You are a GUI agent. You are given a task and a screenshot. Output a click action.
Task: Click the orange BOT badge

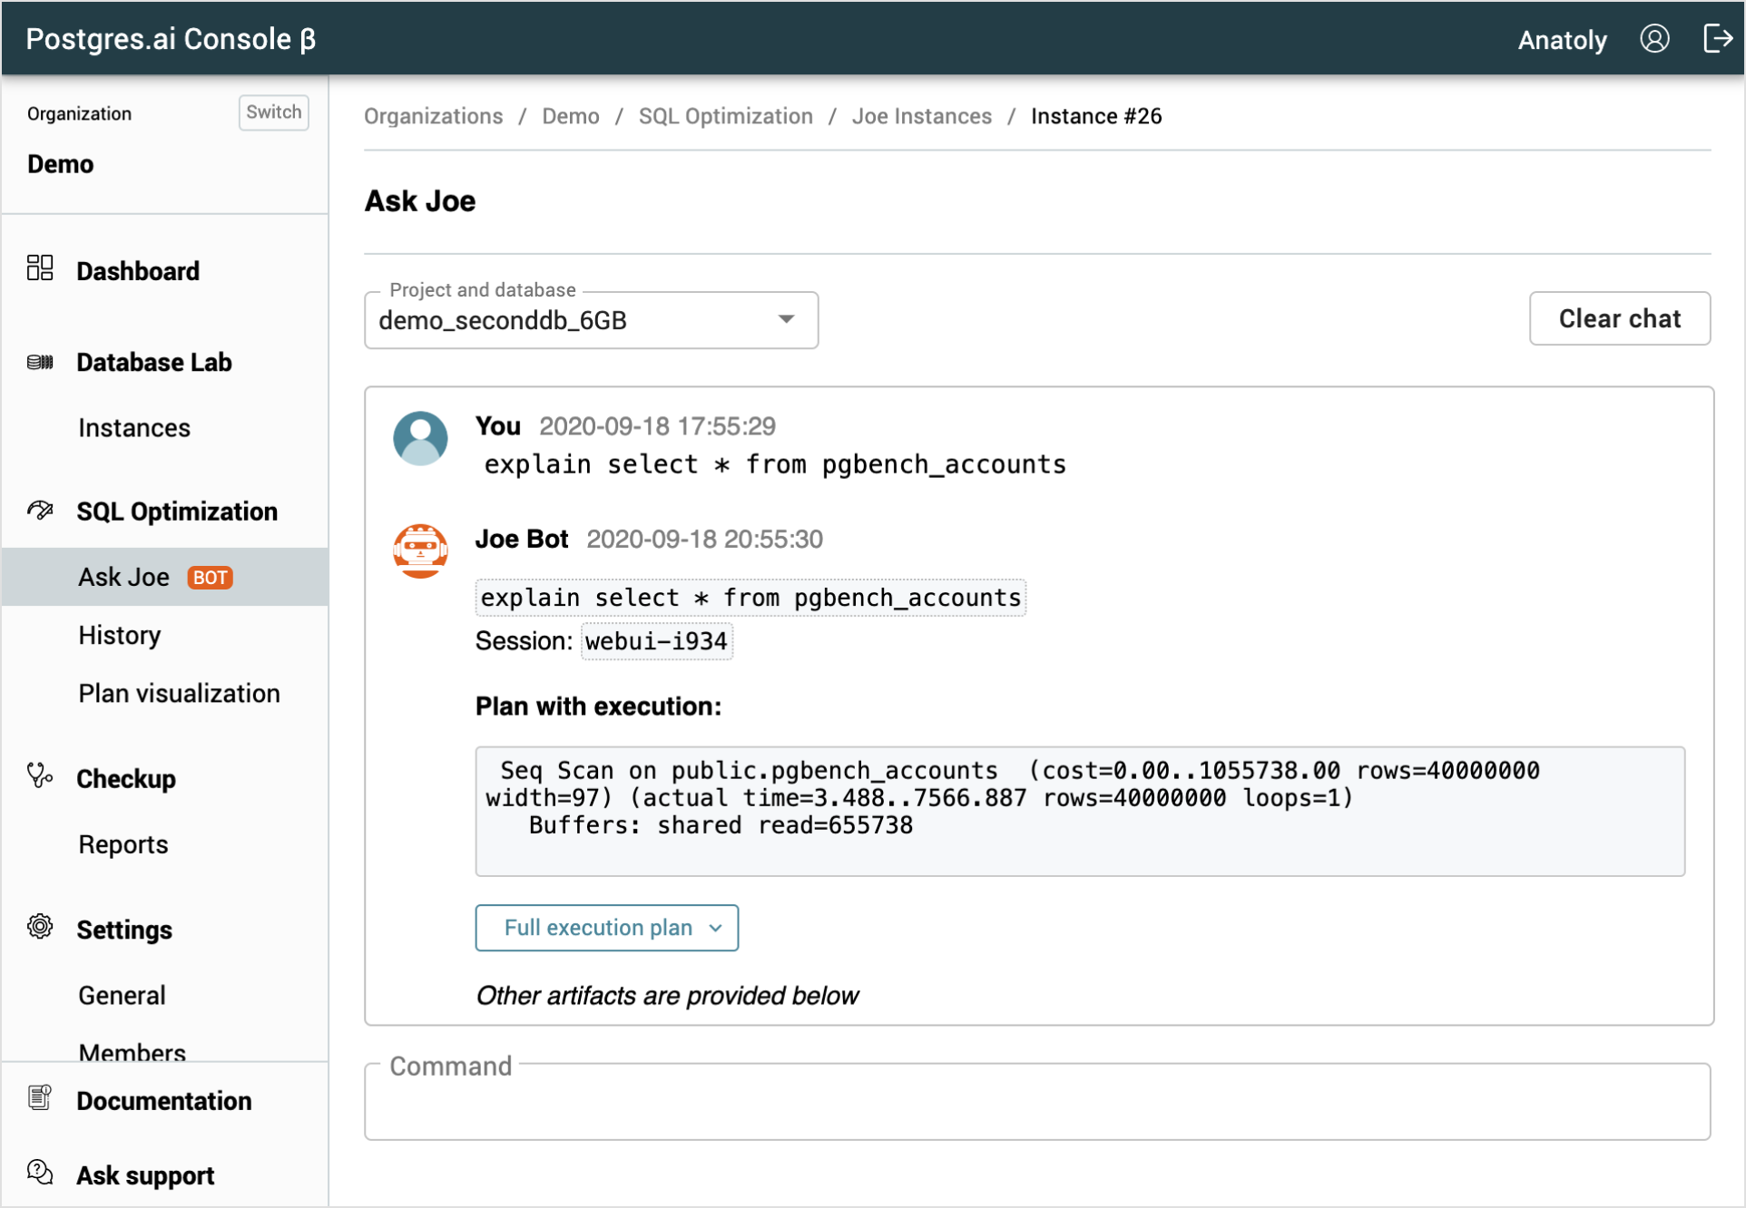[x=210, y=578]
